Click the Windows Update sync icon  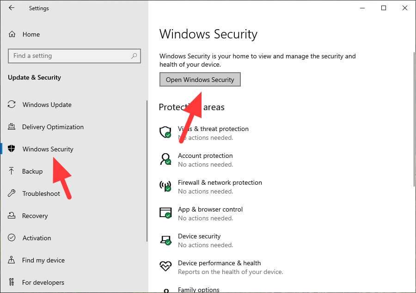coord(12,105)
